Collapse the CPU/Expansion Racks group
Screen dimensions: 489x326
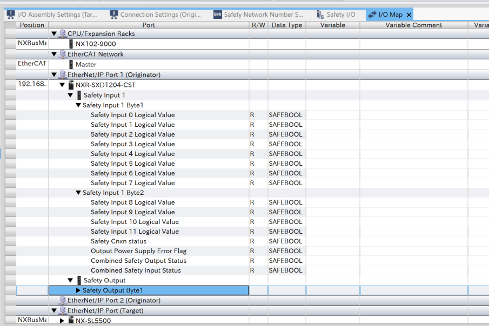click(x=54, y=33)
